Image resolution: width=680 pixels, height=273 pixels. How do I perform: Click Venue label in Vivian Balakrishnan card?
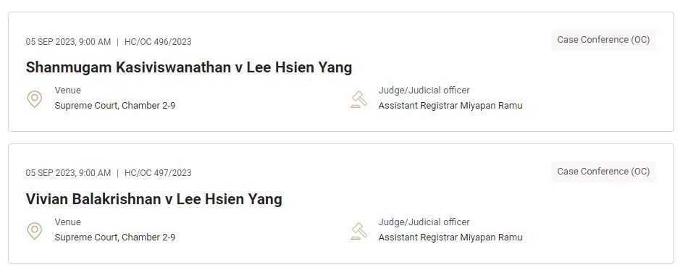click(67, 222)
